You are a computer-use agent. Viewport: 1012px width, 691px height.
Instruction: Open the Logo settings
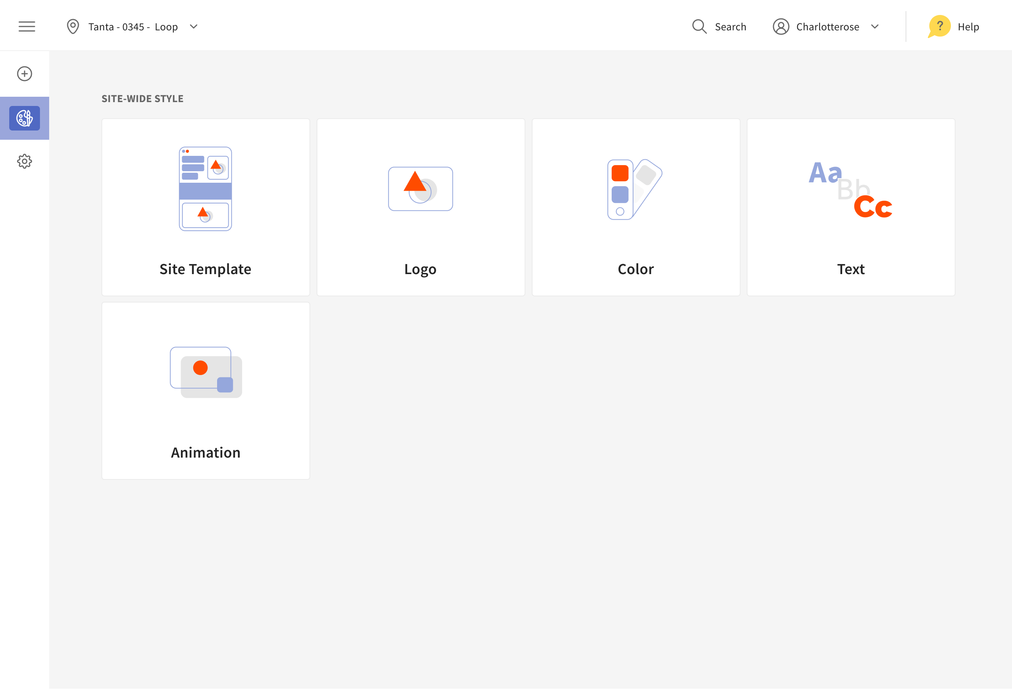[421, 207]
